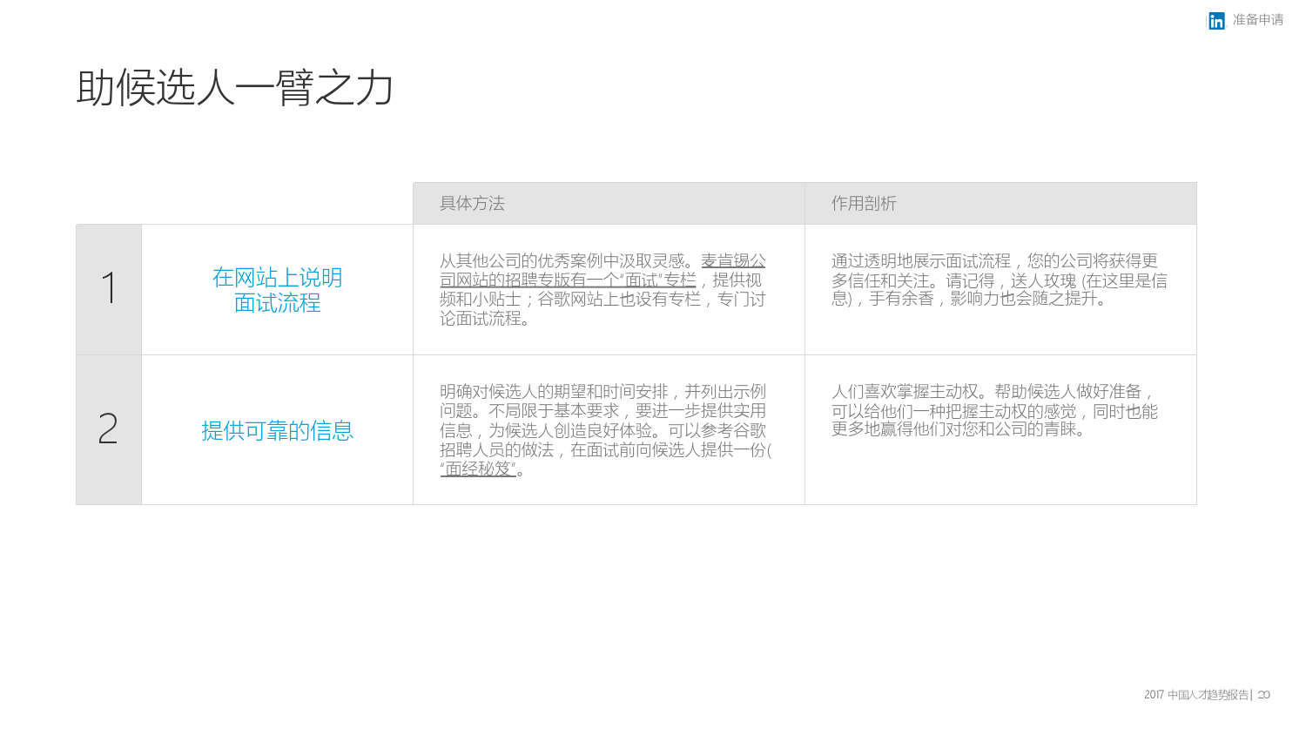Click the footer text 2017 中国人才趋势报告

coord(1195,695)
